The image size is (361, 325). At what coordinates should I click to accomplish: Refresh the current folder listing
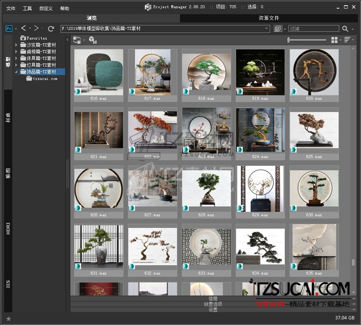(51, 28)
